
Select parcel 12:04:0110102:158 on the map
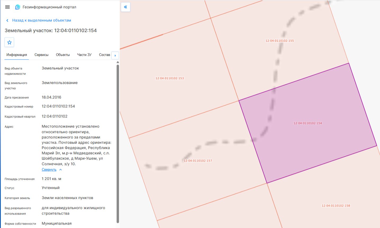[336, 206]
